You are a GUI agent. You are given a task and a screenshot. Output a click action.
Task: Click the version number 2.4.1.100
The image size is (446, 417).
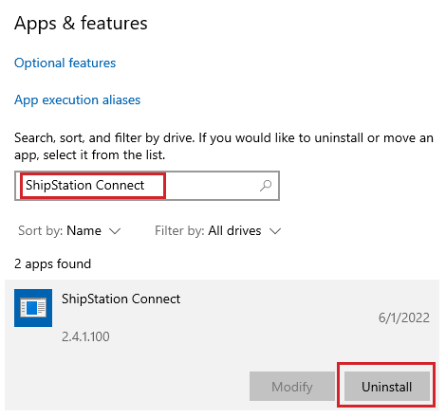click(85, 336)
